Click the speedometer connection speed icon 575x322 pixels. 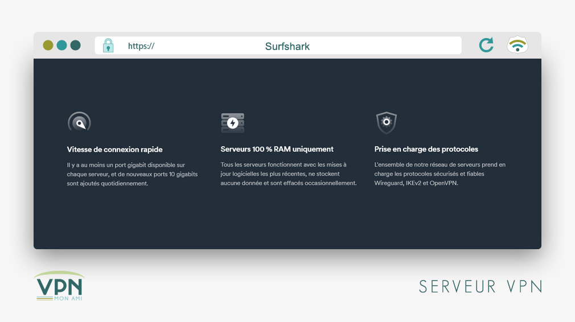79,122
